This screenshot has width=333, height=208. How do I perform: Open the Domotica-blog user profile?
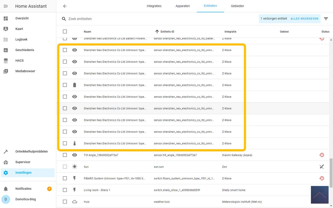coord(25,199)
